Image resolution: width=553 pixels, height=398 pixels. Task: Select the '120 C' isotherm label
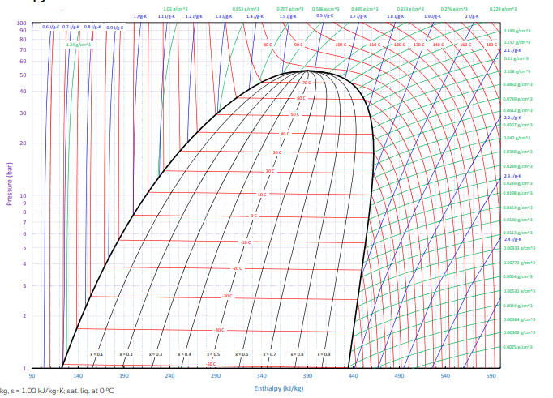point(399,45)
